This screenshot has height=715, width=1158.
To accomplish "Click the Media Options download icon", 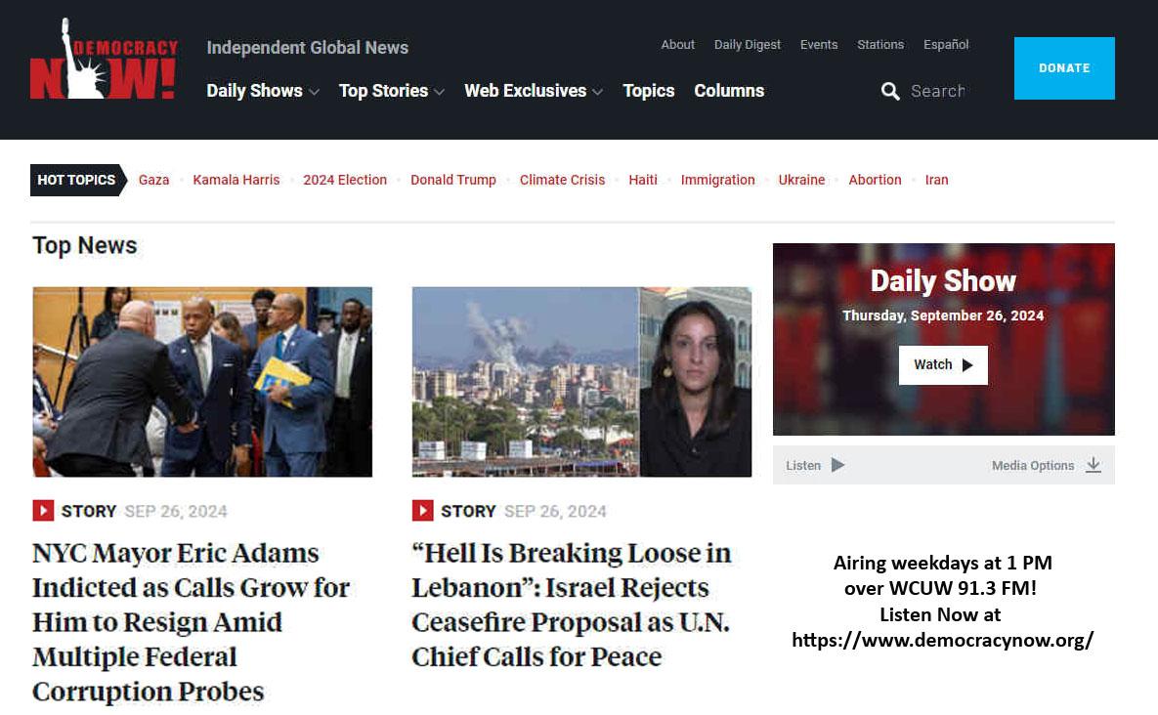I will tap(1094, 465).
